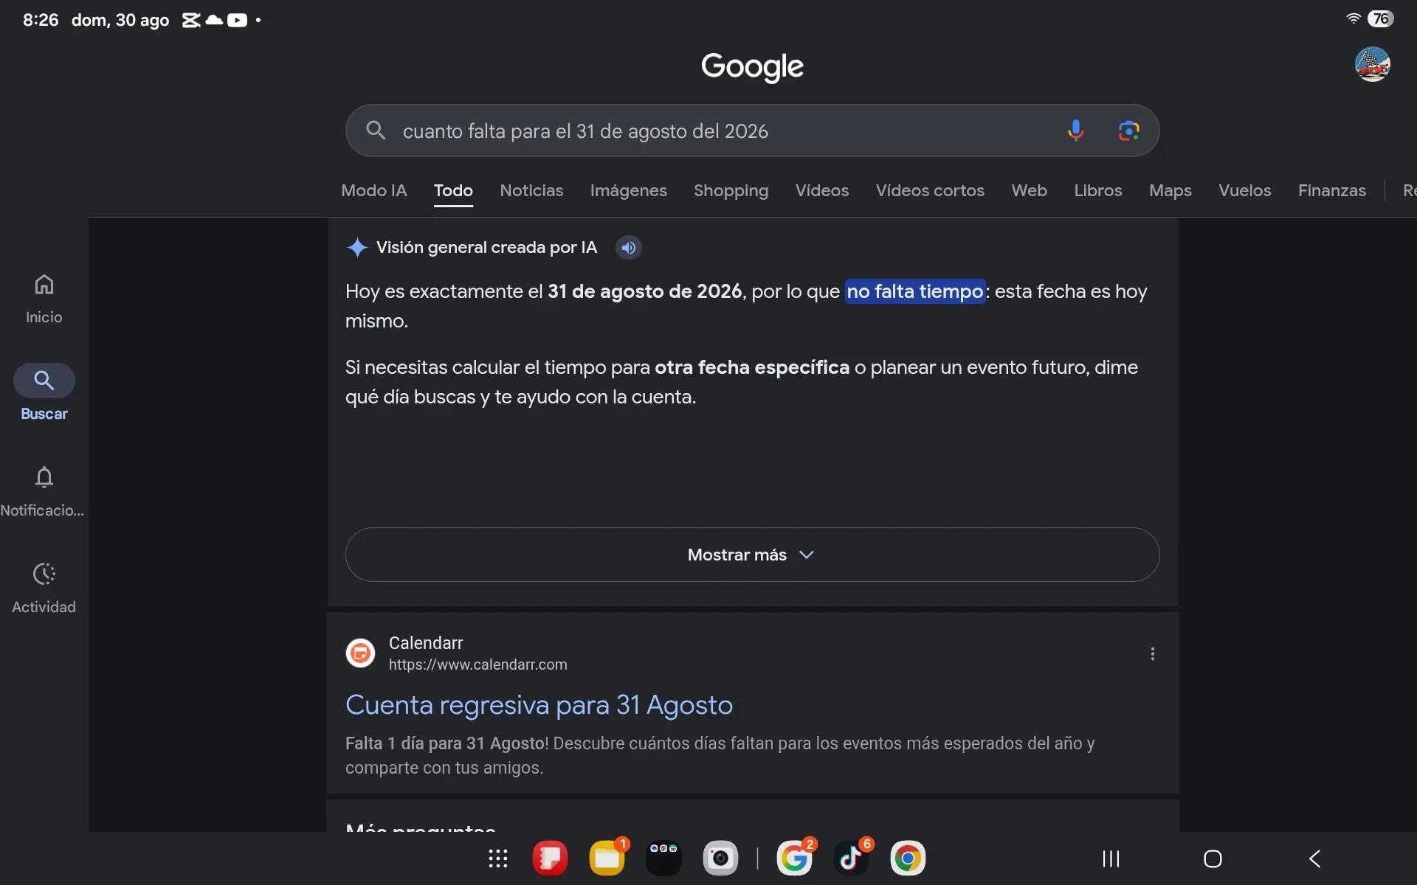Open the Noticias tab
Screen dimensions: 1417x885
coord(531,190)
